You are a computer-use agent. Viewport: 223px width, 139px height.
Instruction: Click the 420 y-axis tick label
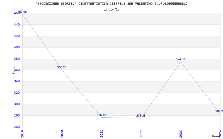point(17,36)
